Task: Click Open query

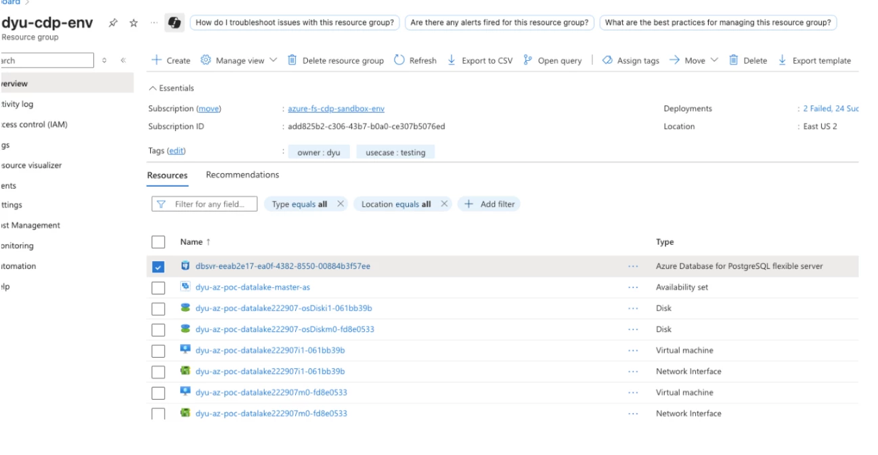Action: (552, 60)
